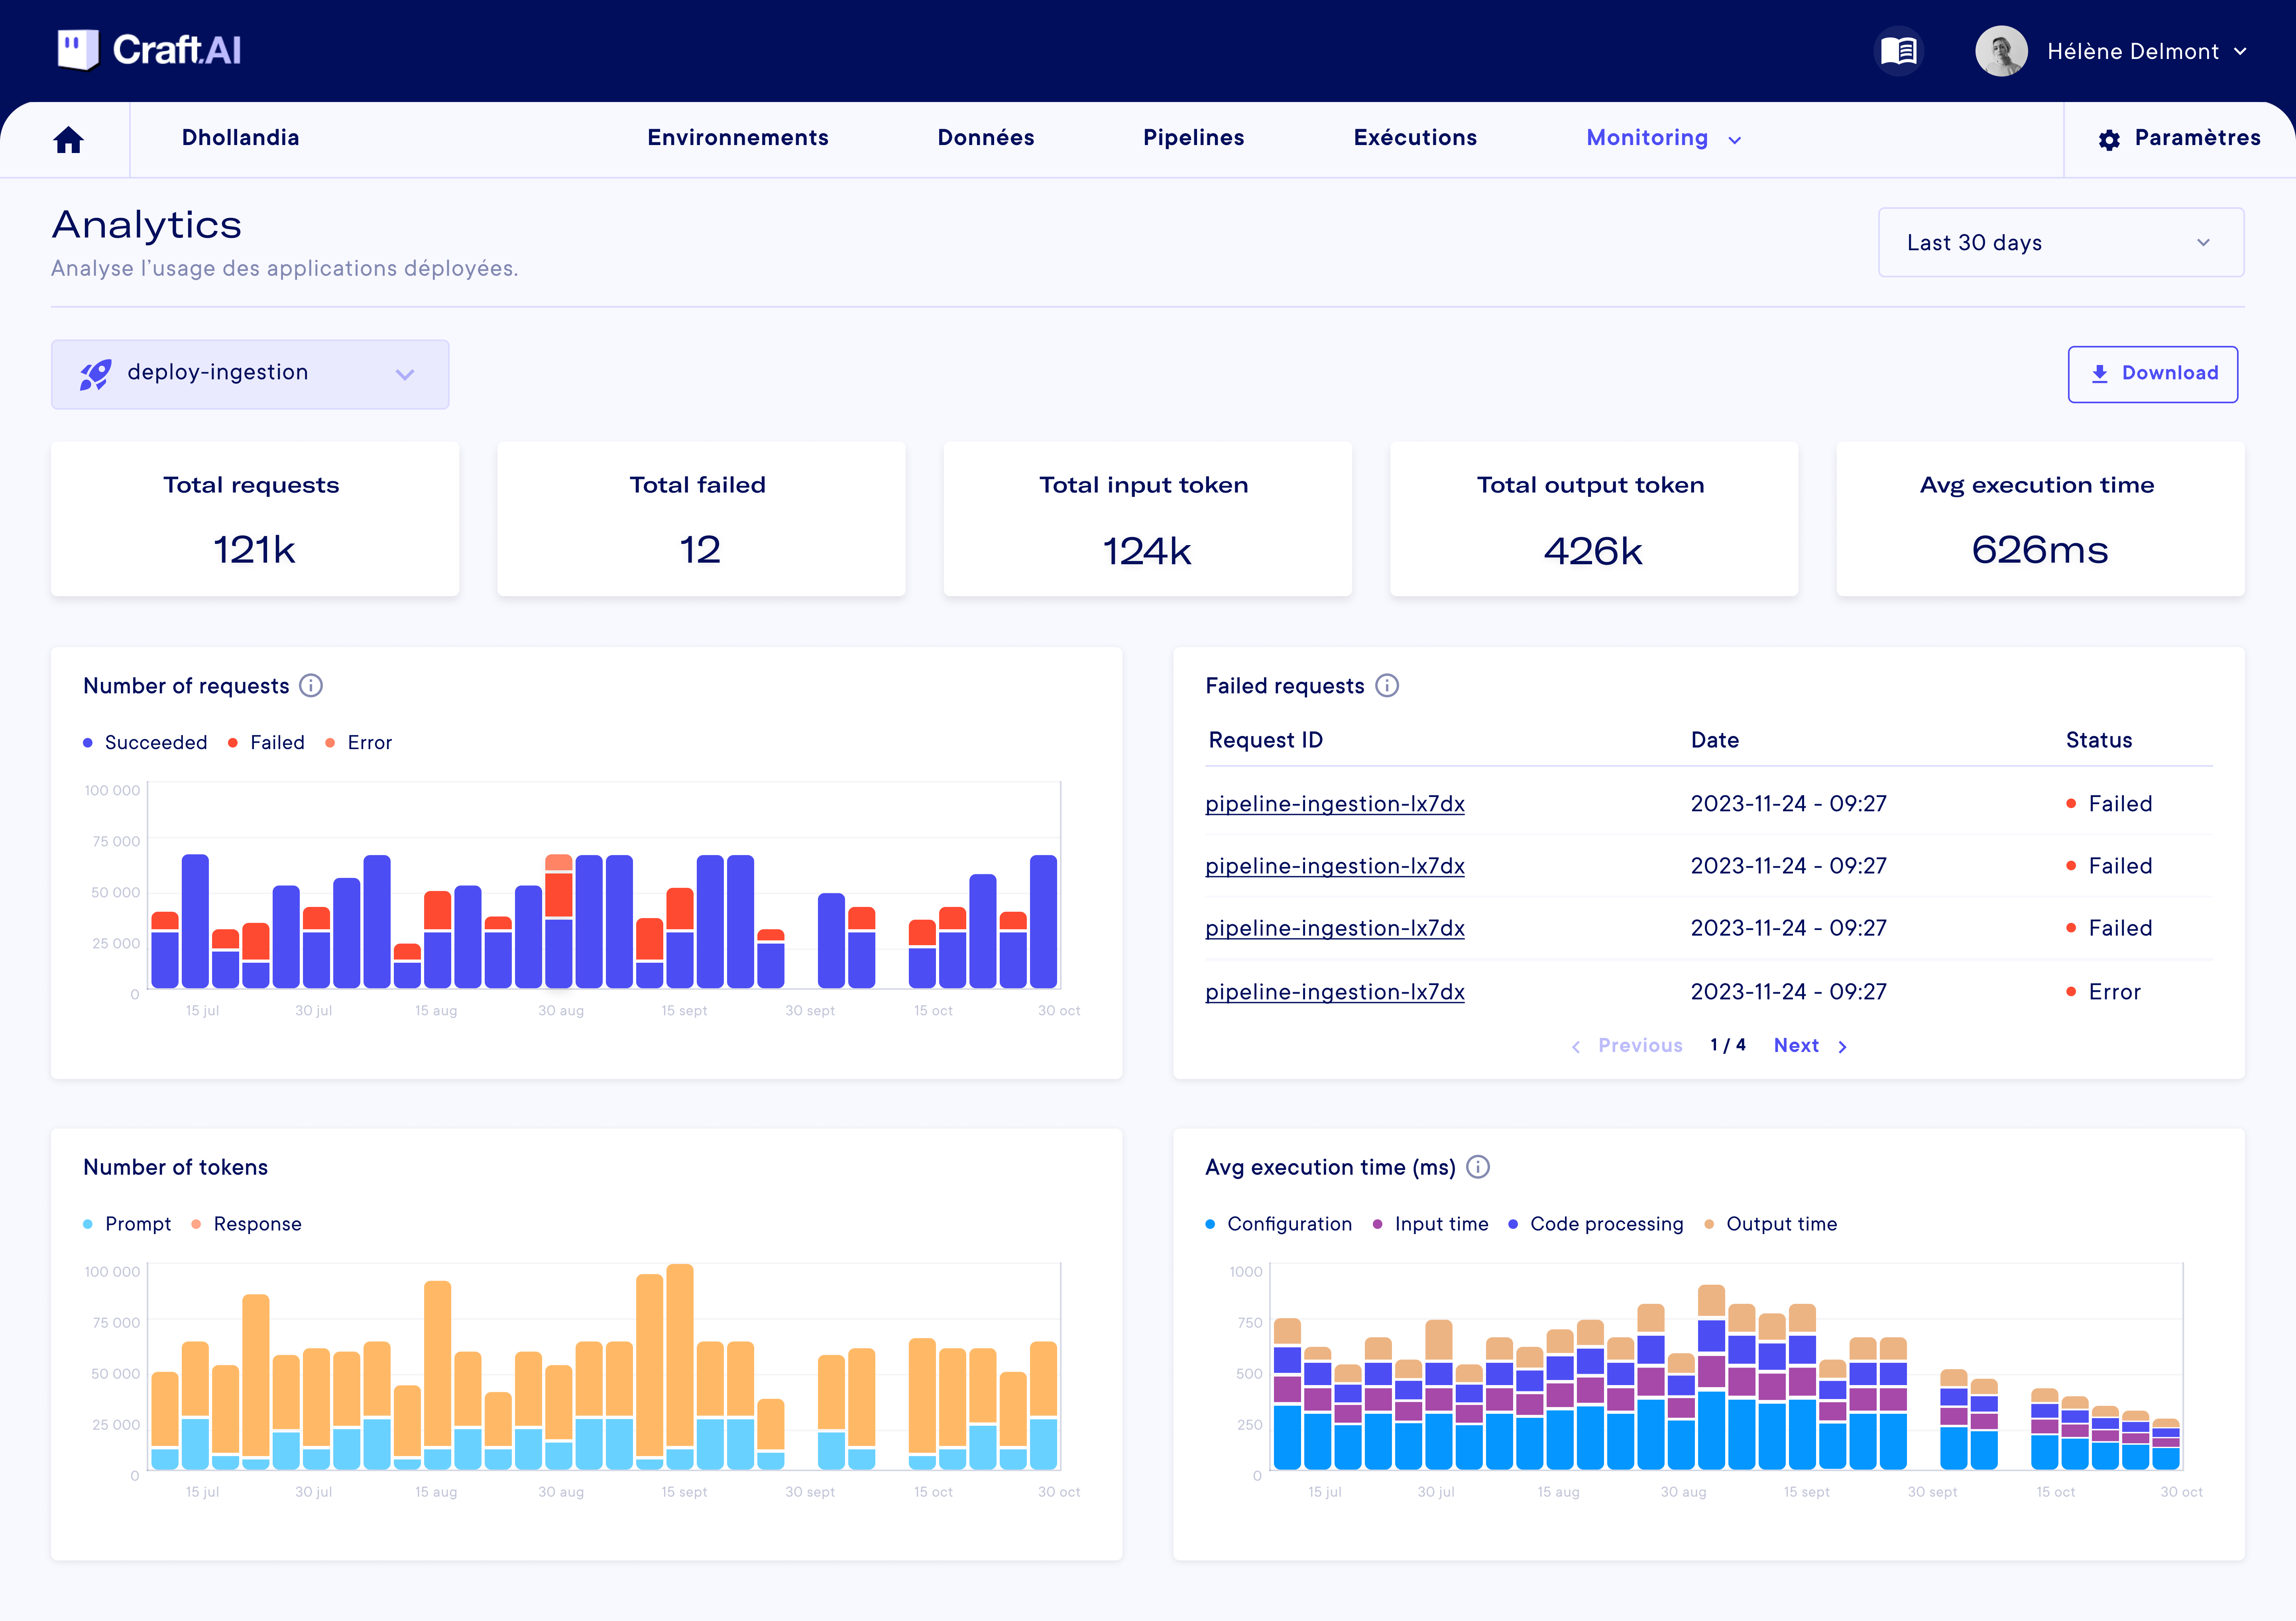Click the Total failed 12 card
The width and height of the screenshot is (2296, 1621).
pos(701,520)
